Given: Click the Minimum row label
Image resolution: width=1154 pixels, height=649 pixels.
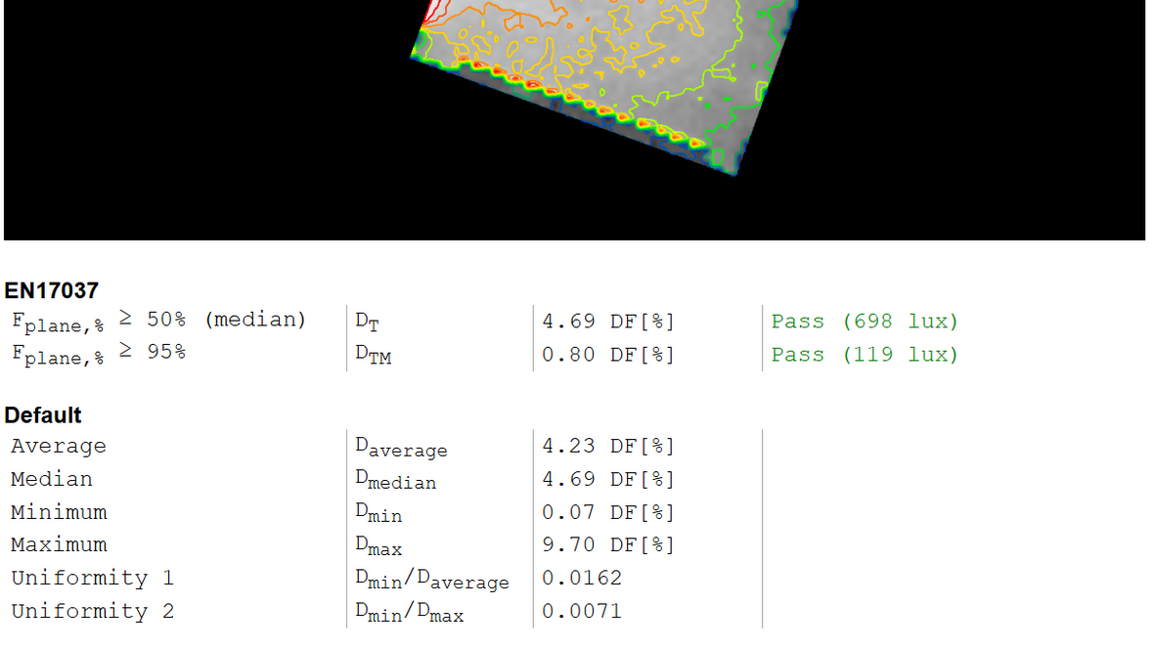Looking at the screenshot, I should pyautogui.click(x=59, y=512).
